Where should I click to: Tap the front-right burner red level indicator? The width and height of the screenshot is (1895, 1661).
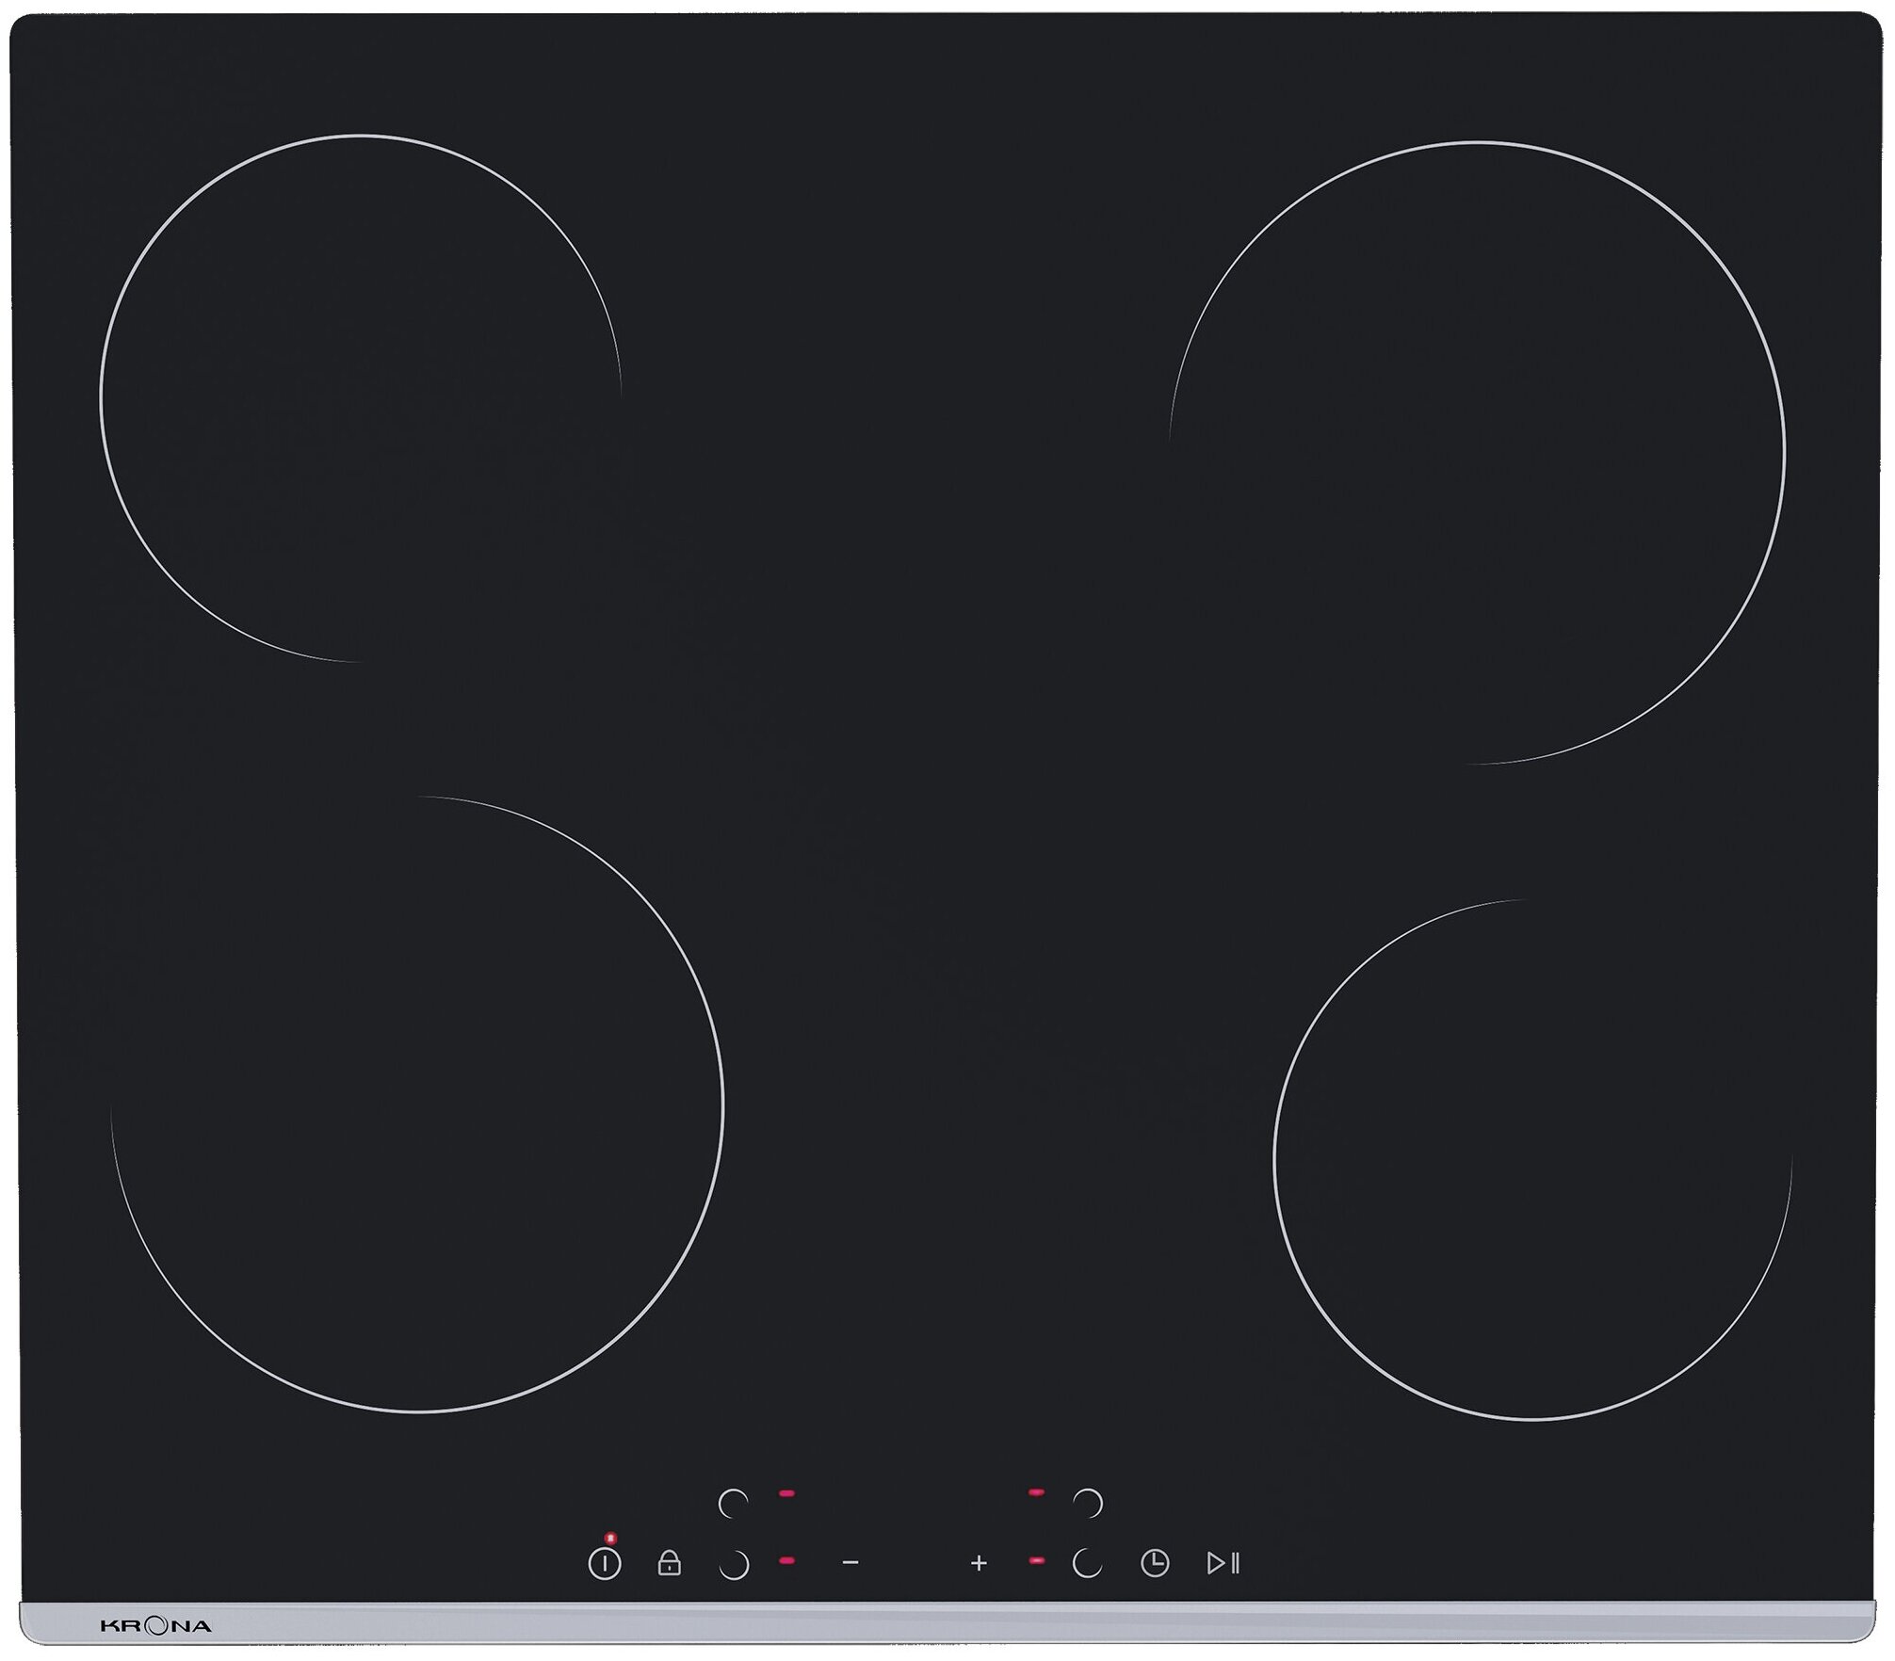(1036, 1561)
